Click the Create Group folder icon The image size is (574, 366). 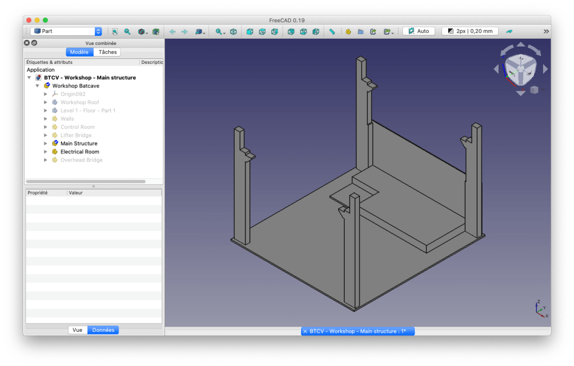click(x=361, y=31)
